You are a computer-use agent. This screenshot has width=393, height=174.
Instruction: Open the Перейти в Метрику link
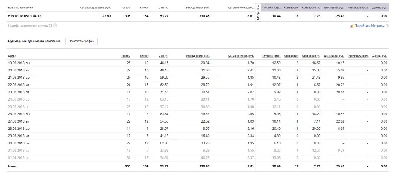click(369, 26)
